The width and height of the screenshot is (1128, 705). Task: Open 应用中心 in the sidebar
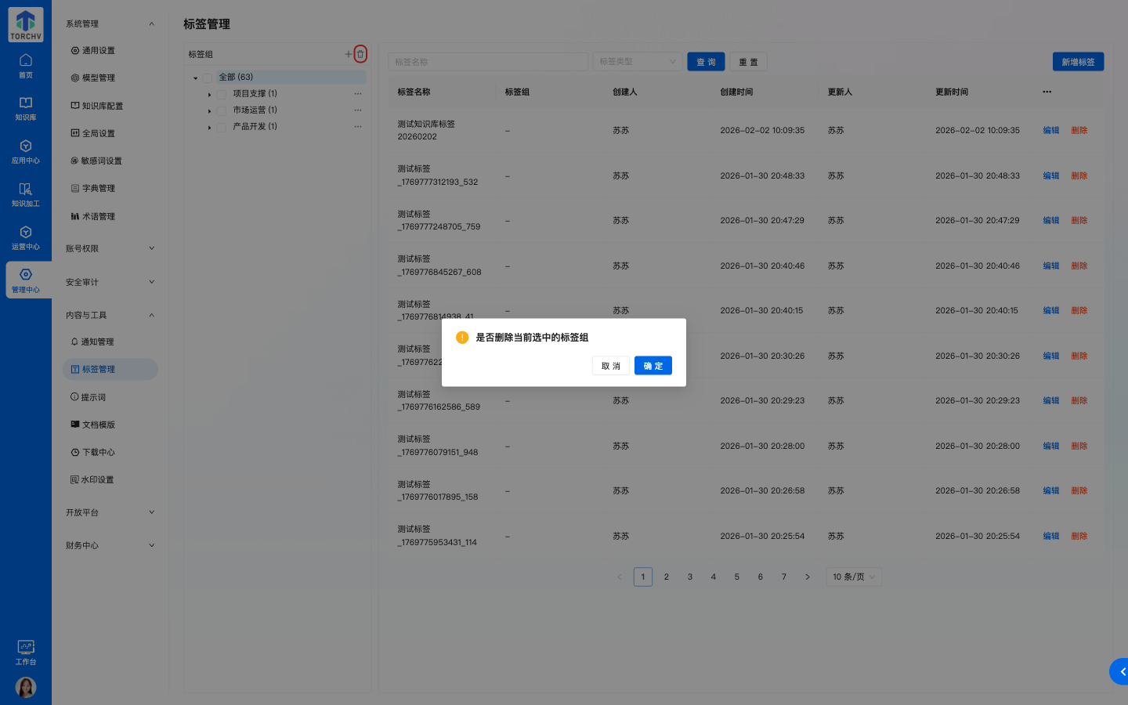(x=26, y=151)
